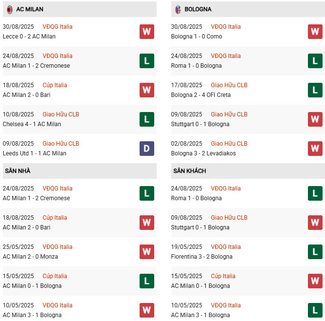This screenshot has height=321, width=325.
Task: Open Giao Hữu CLB link dated 17/08/2025
Action: 229,85
